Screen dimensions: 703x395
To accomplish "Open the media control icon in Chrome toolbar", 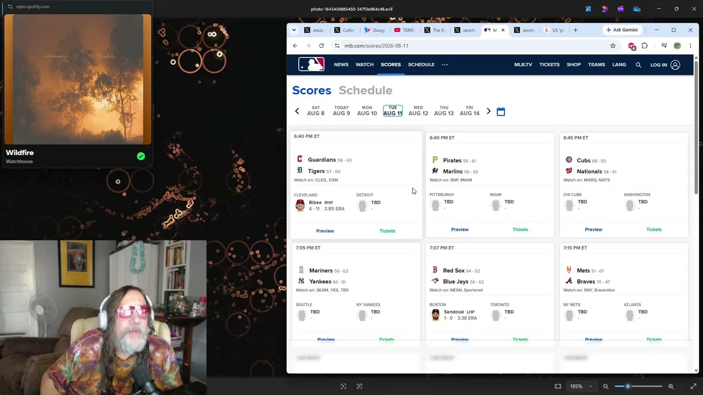I will [664, 46].
